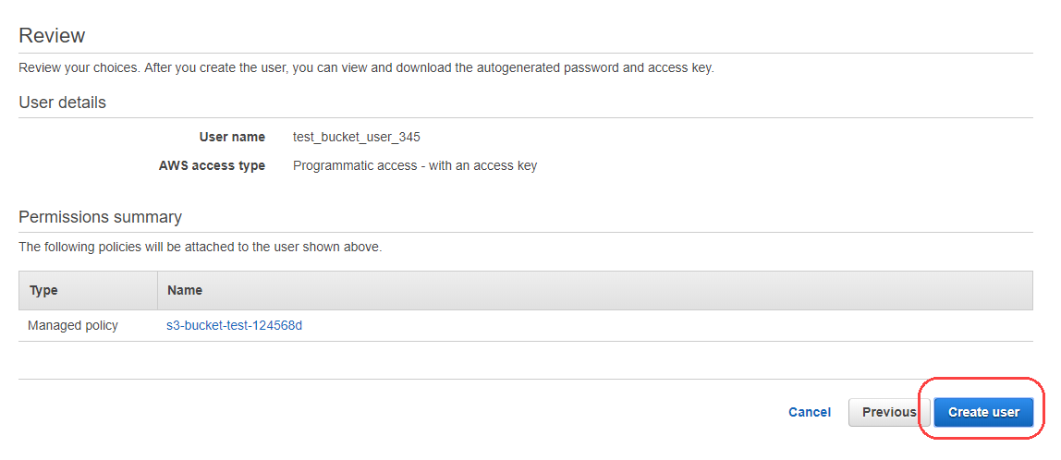Image resolution: width=1061 pixels, height=460 pixels.
Task: Click the Review page heading
Action: tap(52, 36)
